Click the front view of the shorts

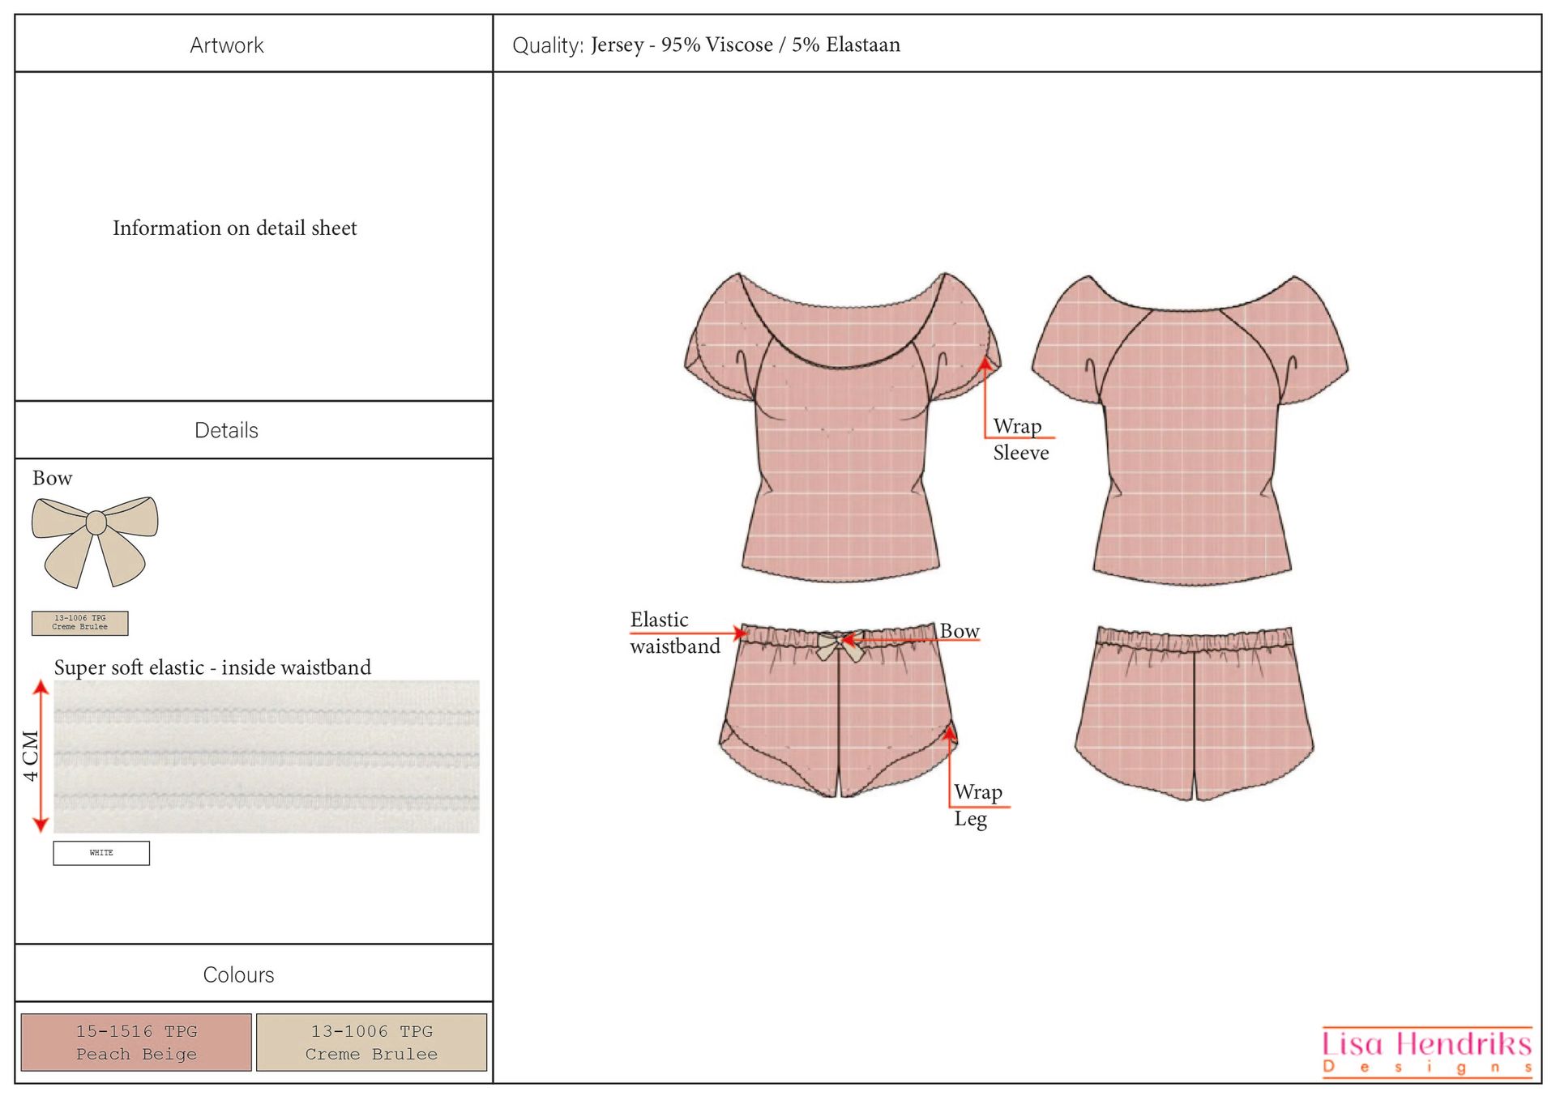(827, 713)
